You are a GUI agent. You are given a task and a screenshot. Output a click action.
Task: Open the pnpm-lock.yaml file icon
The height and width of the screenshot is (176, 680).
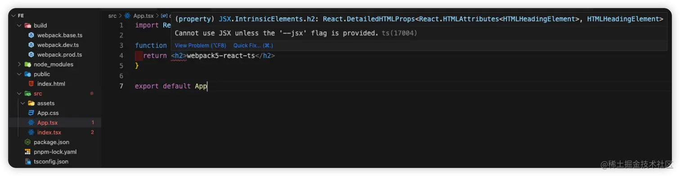[27, 152]
